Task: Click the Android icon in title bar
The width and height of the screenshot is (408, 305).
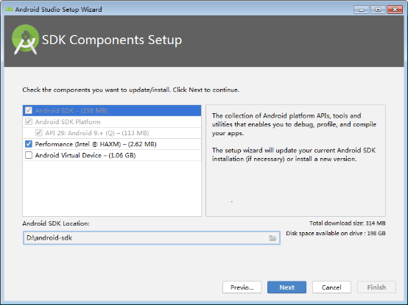Action: [9, 10]
